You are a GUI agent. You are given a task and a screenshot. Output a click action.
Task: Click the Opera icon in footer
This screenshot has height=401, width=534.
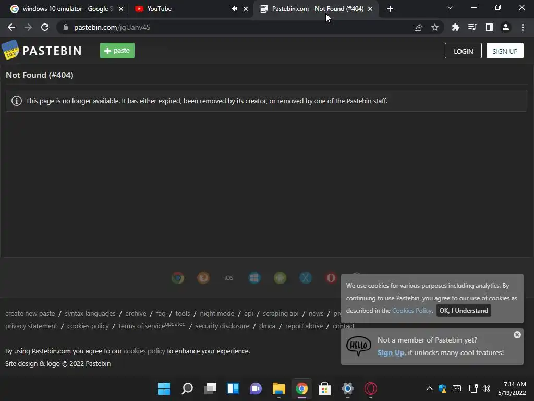point(331,278)
